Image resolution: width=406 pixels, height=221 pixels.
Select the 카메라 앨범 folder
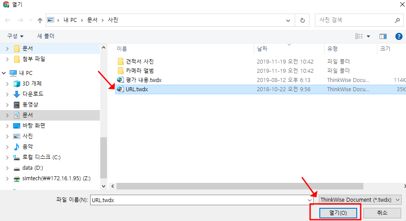139,71
